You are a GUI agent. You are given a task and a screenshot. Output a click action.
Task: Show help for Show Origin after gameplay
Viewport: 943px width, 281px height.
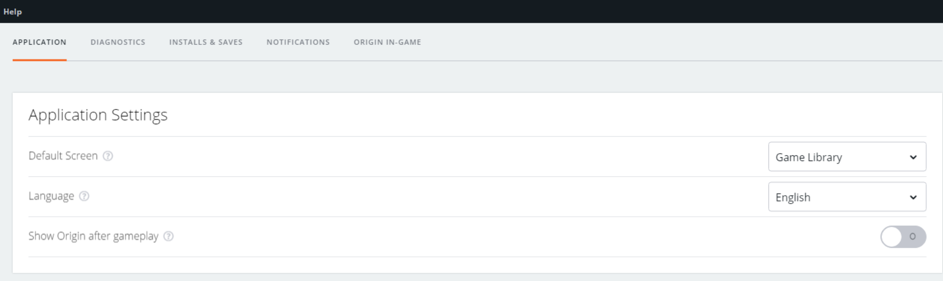(169, 236)
